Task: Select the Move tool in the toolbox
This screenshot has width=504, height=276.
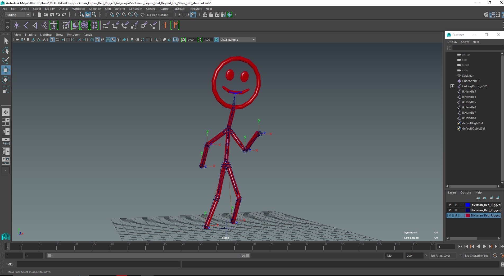Action: 6,70
